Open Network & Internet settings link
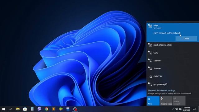 click(162, 91)
